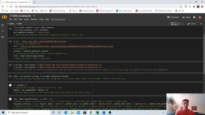Open the Editing mode selector

pos(192,24)
